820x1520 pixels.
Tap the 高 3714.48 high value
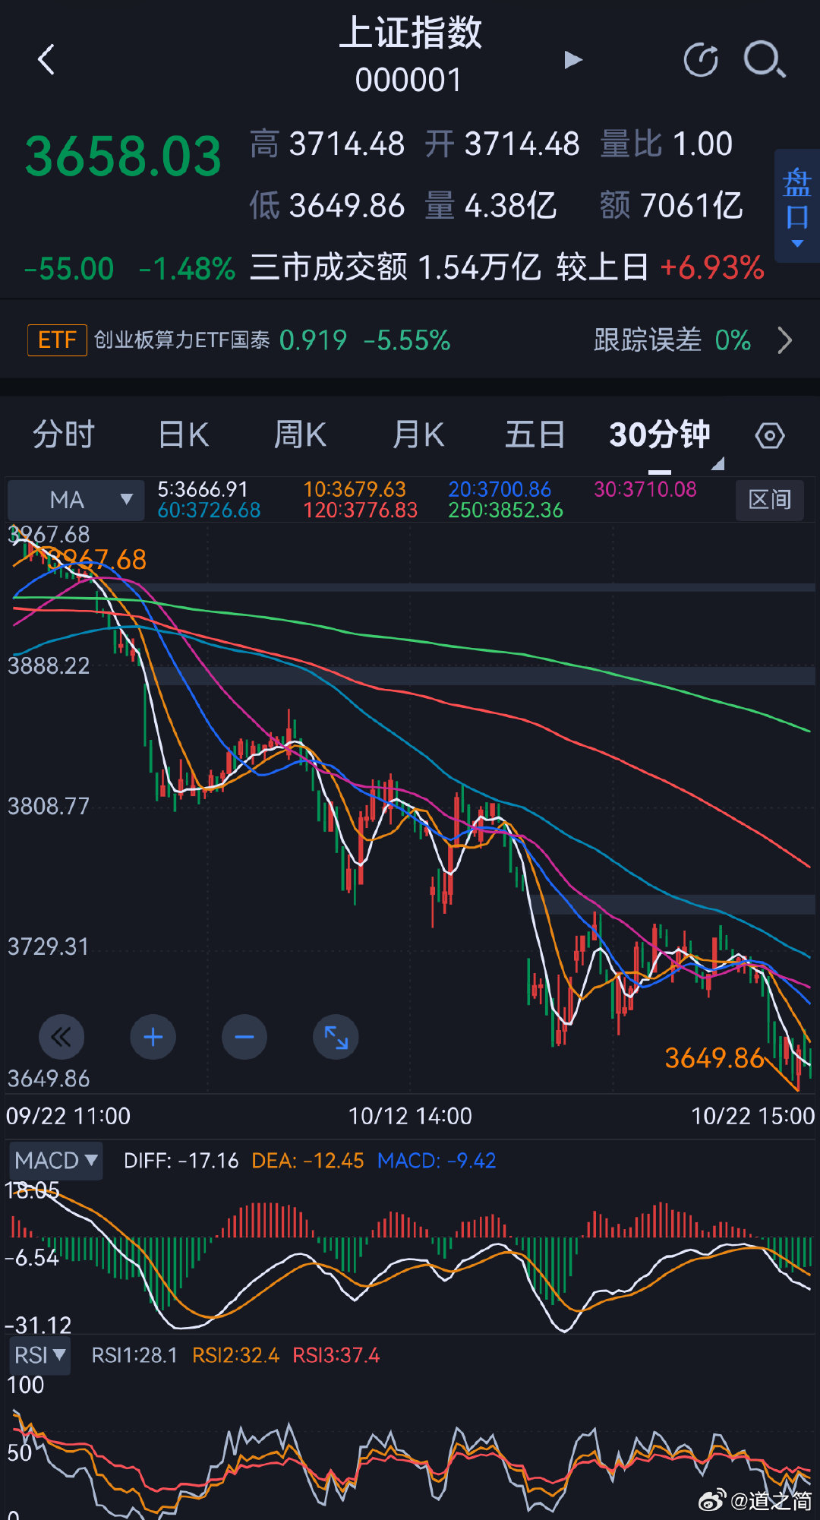click(x=327, y=144)
